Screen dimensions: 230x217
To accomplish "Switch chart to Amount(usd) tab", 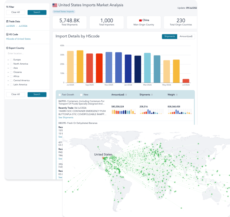I will [x=186, y=36].
